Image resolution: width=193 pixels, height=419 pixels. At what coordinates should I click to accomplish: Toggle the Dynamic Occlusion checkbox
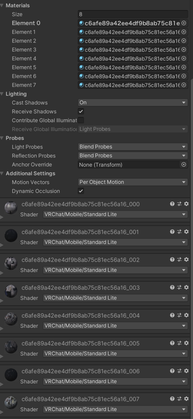point(81,191)
